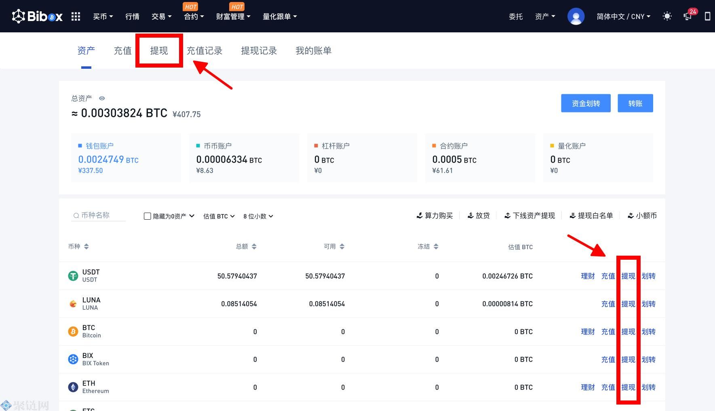Click 充值 in LUNA row
This screenshot has width=715, height=411.
[608, 304]
